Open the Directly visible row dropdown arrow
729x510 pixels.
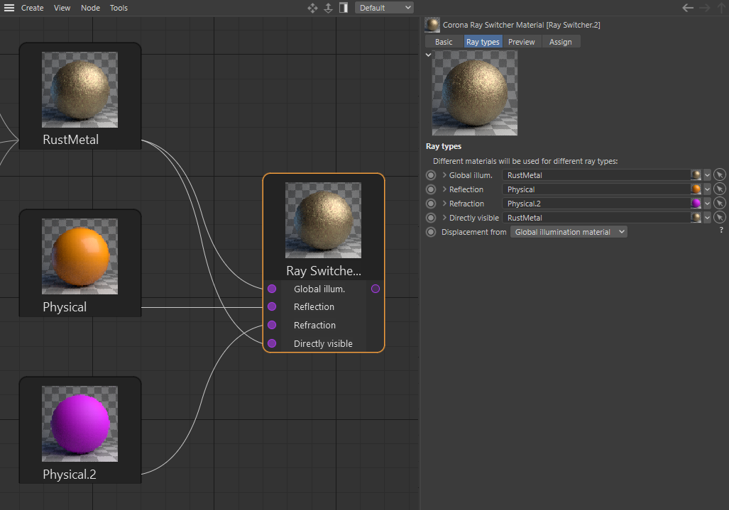click(x=707, y=218)
